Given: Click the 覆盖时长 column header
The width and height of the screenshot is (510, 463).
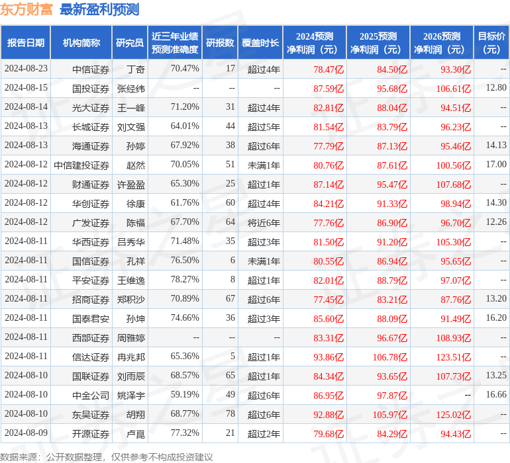Looking at the screenshot, I should coord(260,42).
